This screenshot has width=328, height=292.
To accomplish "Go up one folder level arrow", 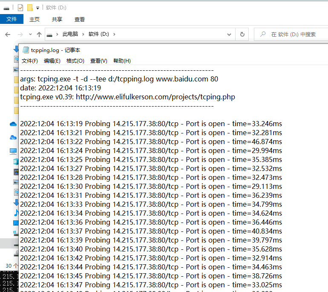I will [x=39, y=35].
